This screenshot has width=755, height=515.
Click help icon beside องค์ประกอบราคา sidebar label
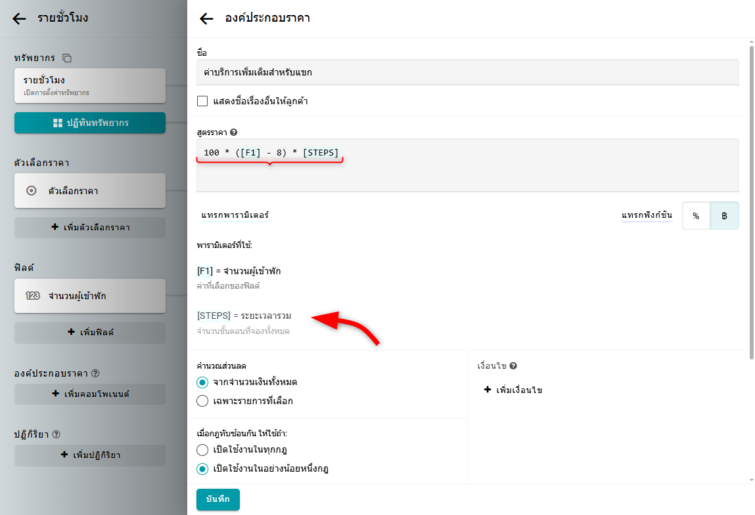tap(95, 373)
